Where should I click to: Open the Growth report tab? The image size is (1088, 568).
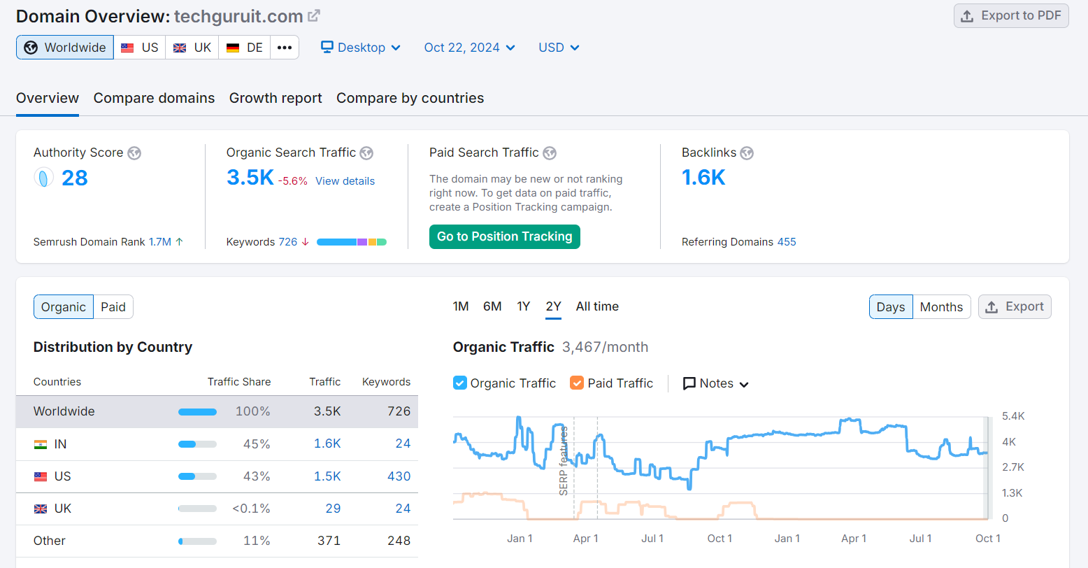[275, 98]
